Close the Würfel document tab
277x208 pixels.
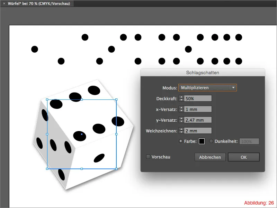(x=4, y=3)
